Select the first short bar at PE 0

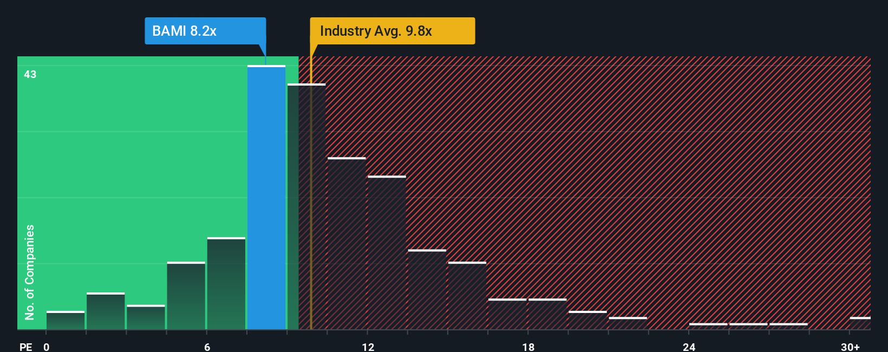point(66,320)
